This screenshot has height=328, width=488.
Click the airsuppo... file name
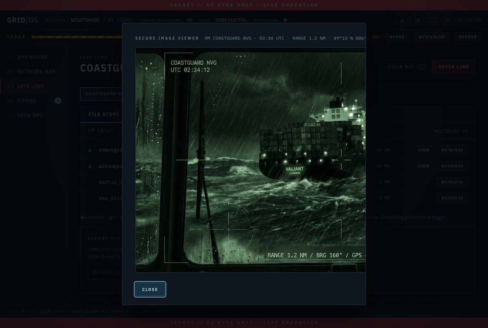110,166
